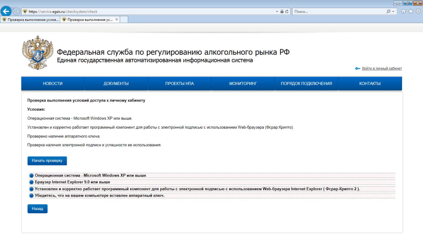Open Favorites star icon
The width and height of the screenshot is (423, 236).
coord(411,11)
